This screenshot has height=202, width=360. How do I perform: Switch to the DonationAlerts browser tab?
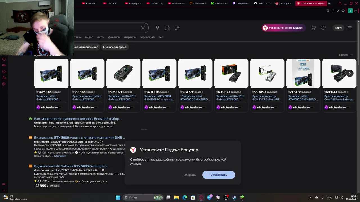click(x=198, y=3)
